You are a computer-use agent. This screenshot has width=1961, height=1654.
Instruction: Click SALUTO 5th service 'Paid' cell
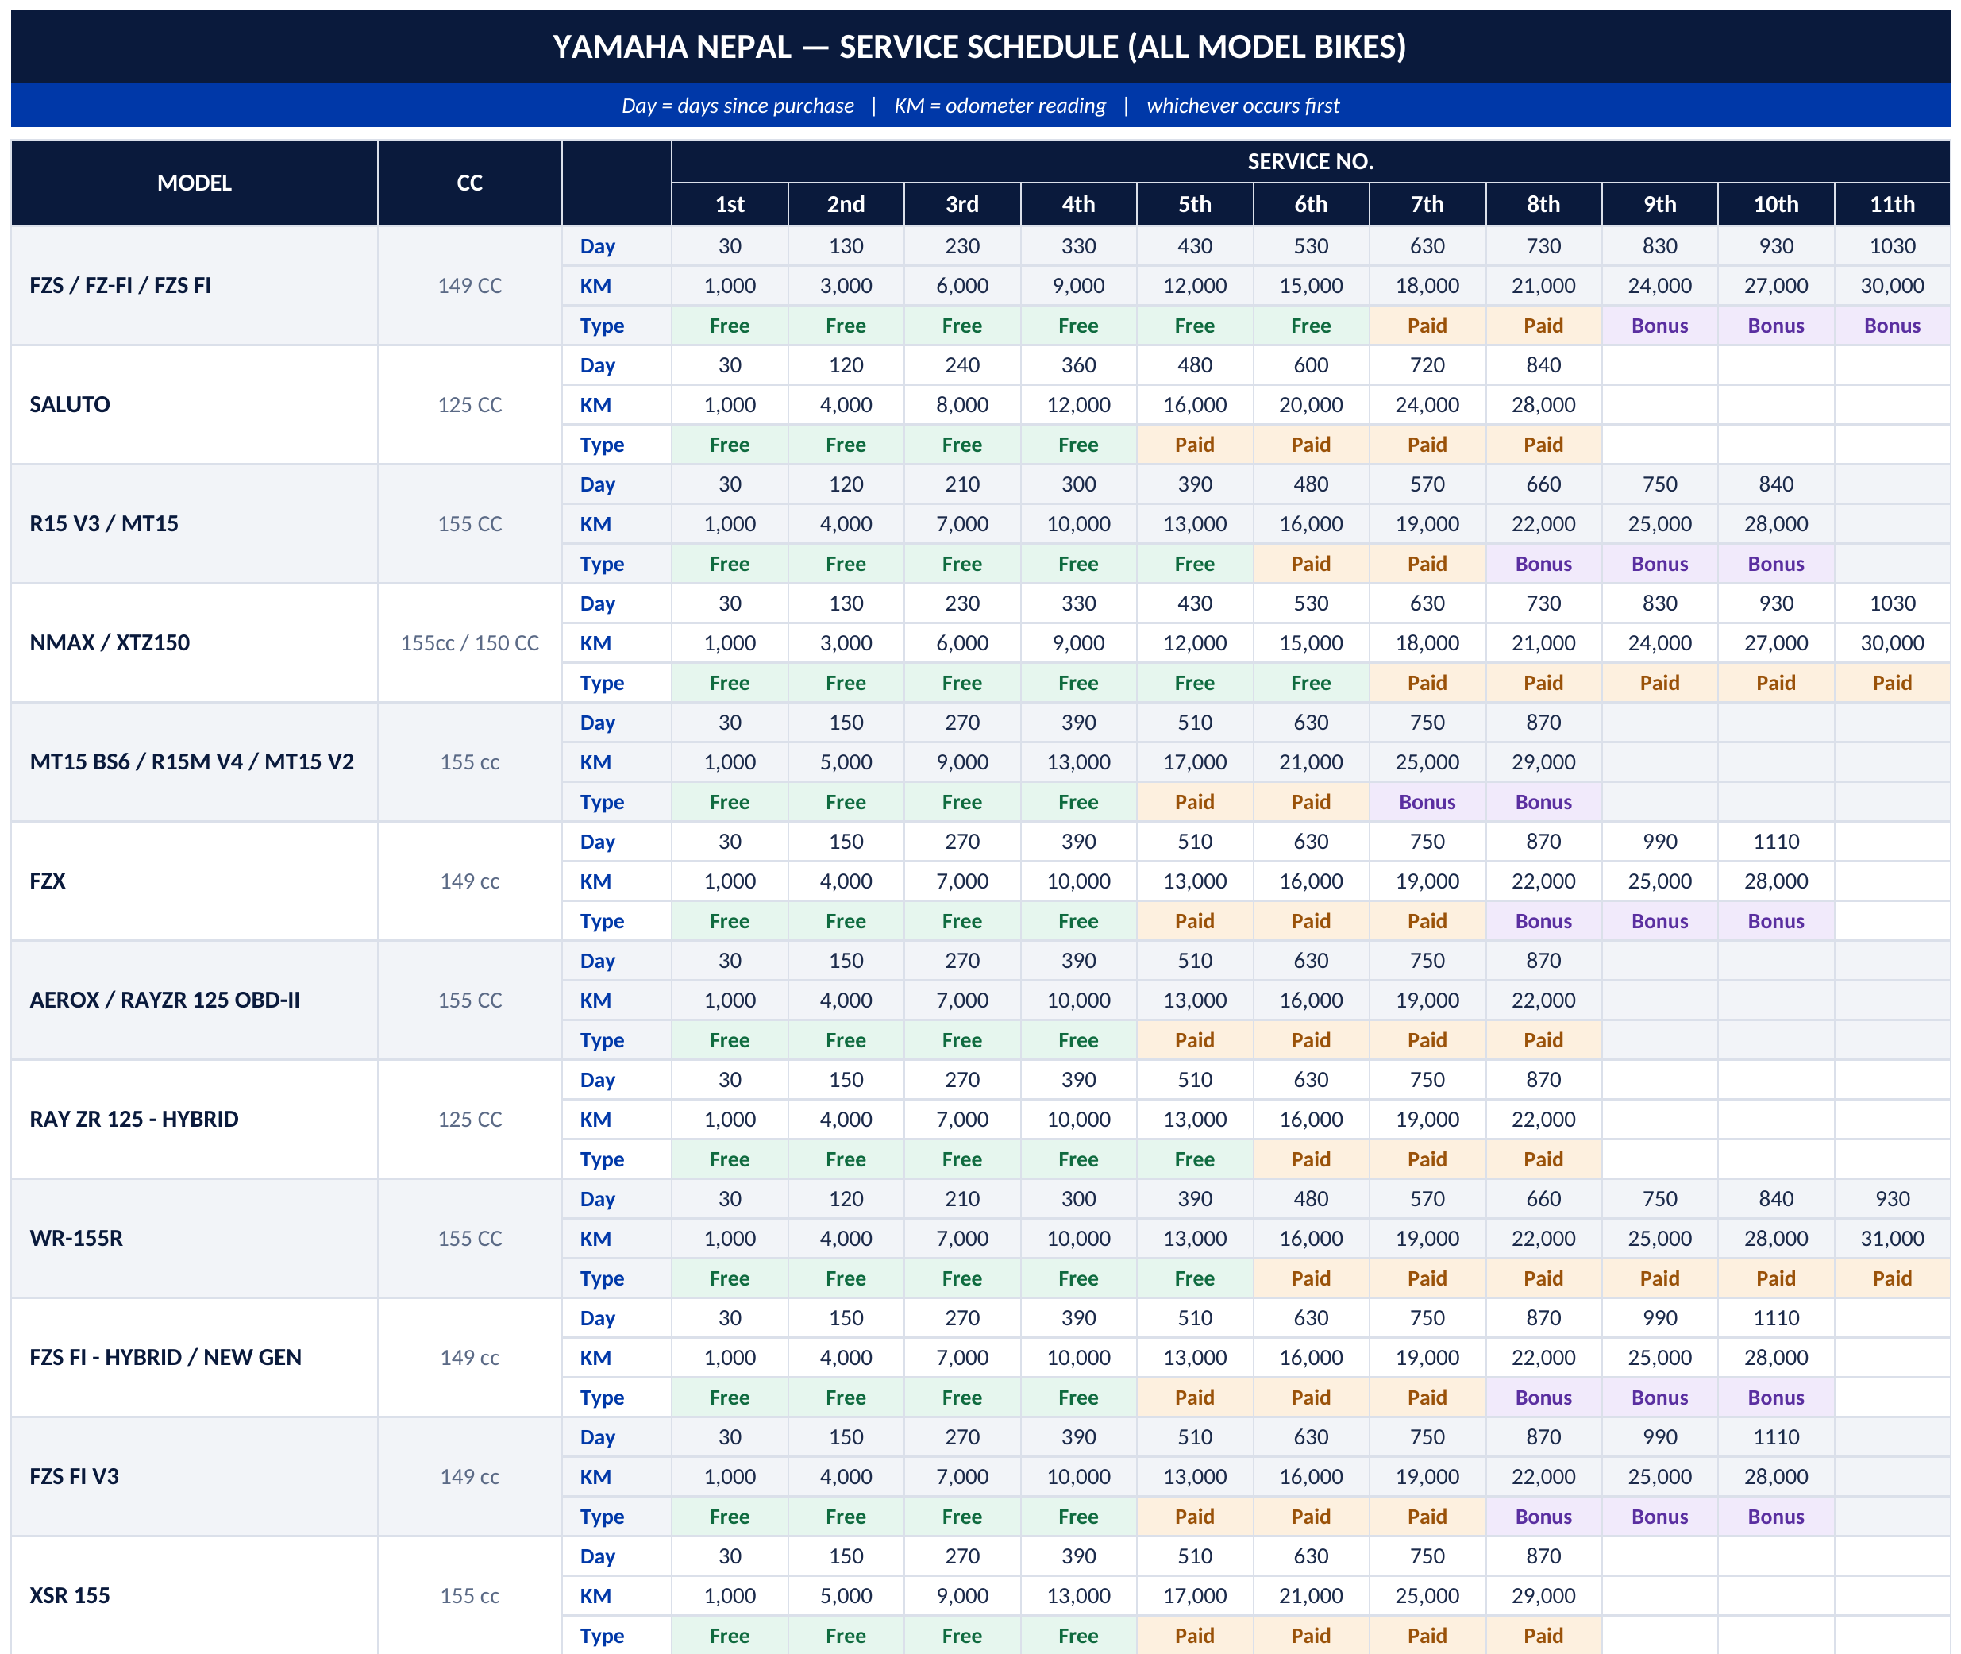coord(1195,445)
